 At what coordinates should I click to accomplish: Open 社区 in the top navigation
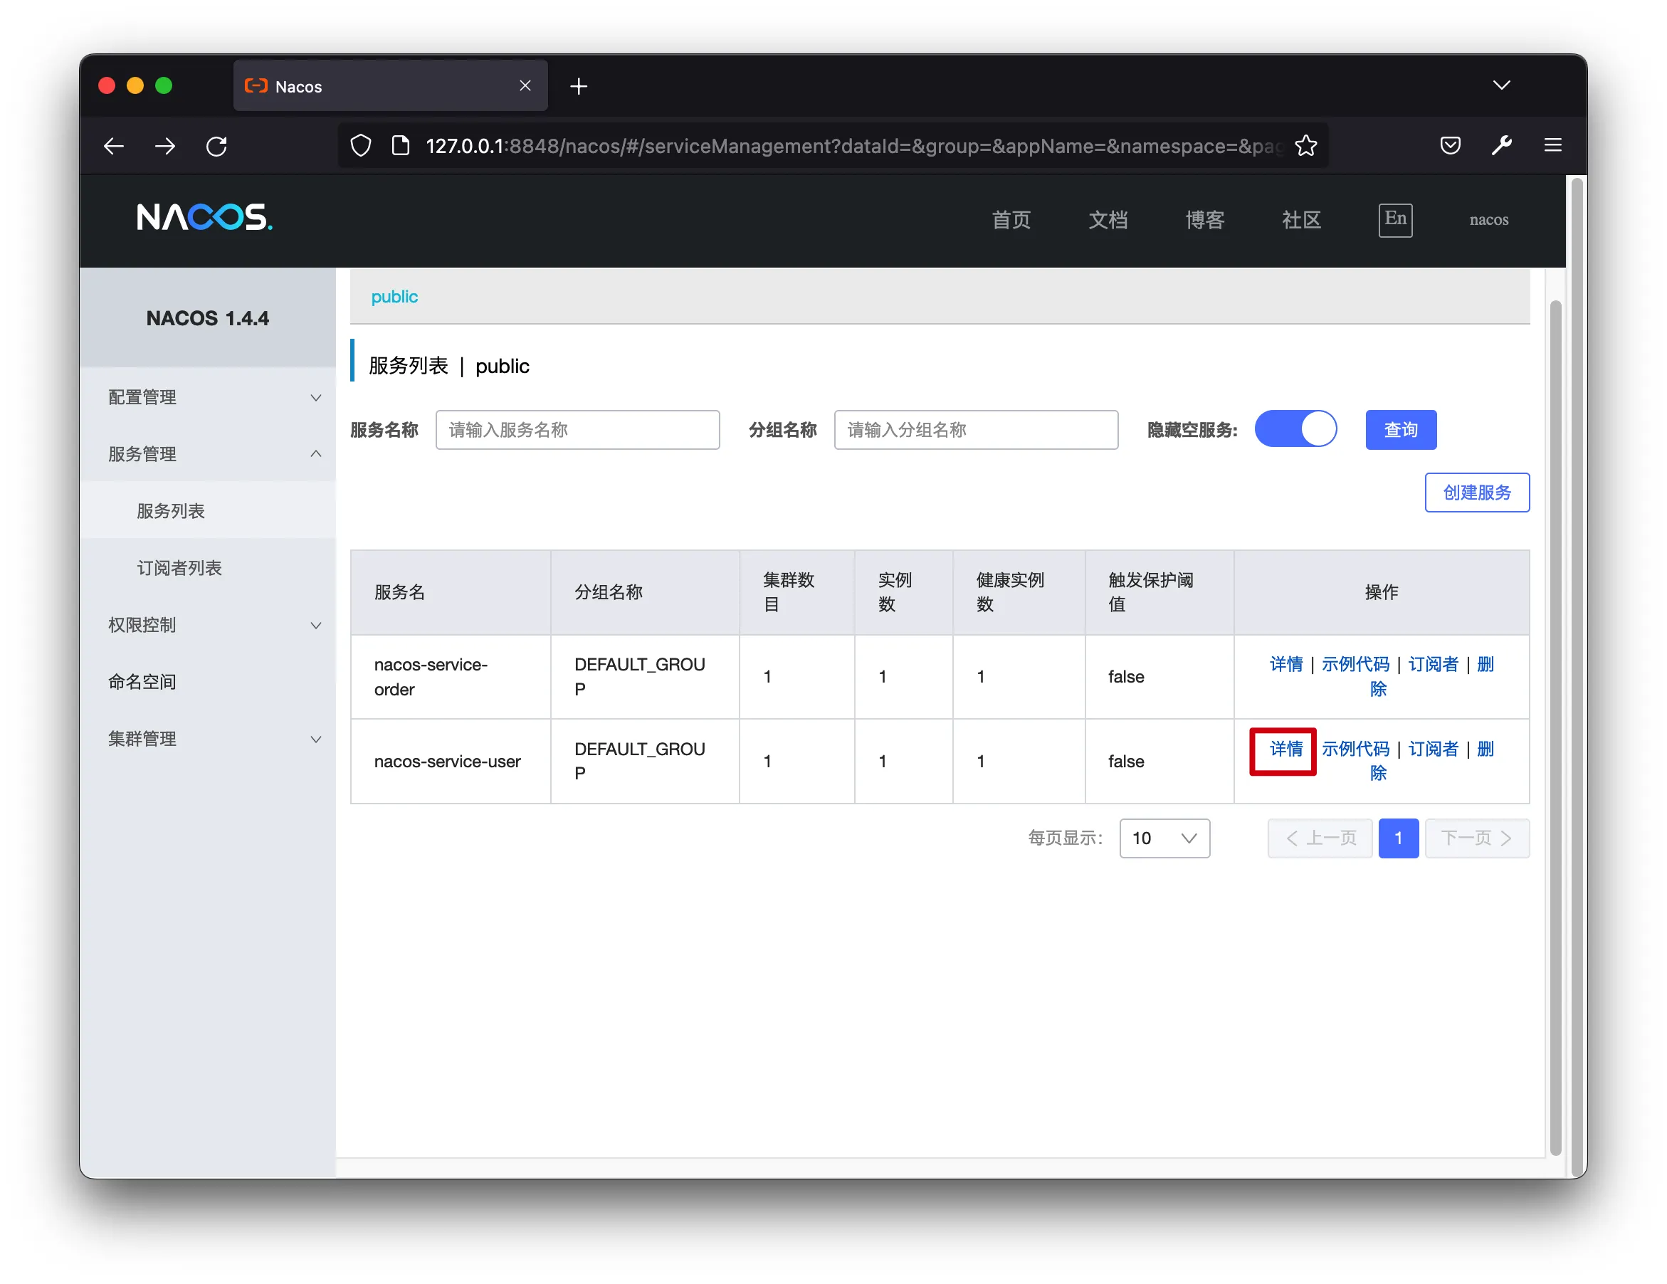(x=1301, y=220)
